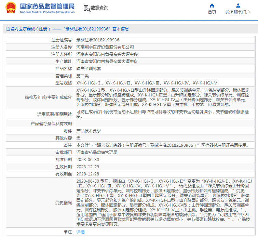This screenshot has width=258, height=237.
Task: Click the 数据查询 label
Action: [x=99, y=8]
